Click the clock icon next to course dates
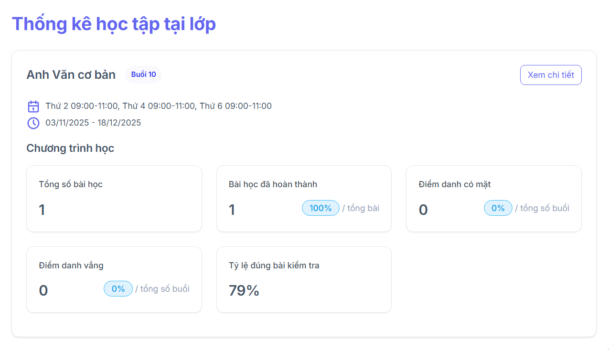Viewport: 609px width, 350px height. point(33,123)
